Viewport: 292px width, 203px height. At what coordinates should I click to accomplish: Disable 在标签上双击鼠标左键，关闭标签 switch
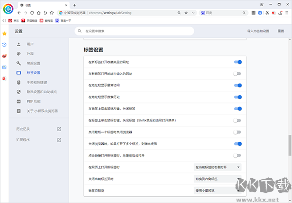click(238, 109)
